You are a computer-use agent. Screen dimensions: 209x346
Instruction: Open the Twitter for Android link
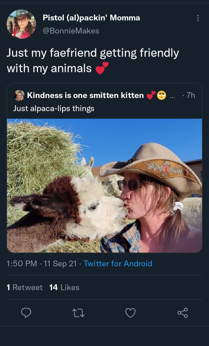[x=118, y=263]
